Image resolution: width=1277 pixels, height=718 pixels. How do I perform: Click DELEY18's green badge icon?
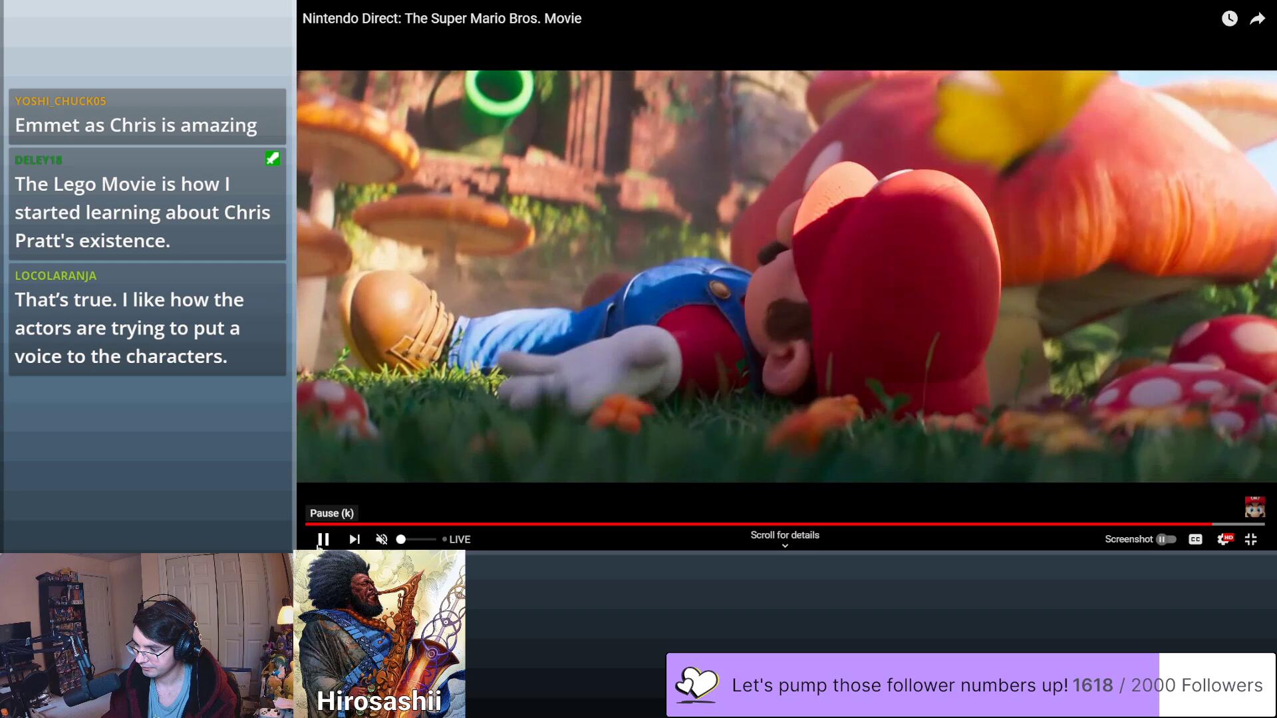coord(273,158)
